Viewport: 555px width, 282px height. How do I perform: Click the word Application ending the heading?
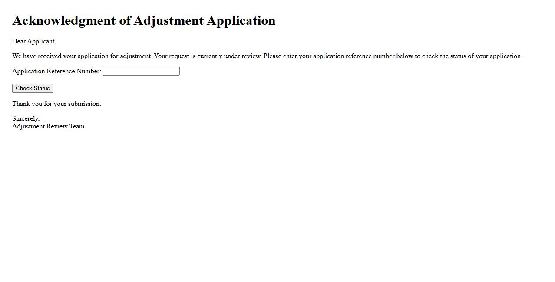tap(241, 21)
